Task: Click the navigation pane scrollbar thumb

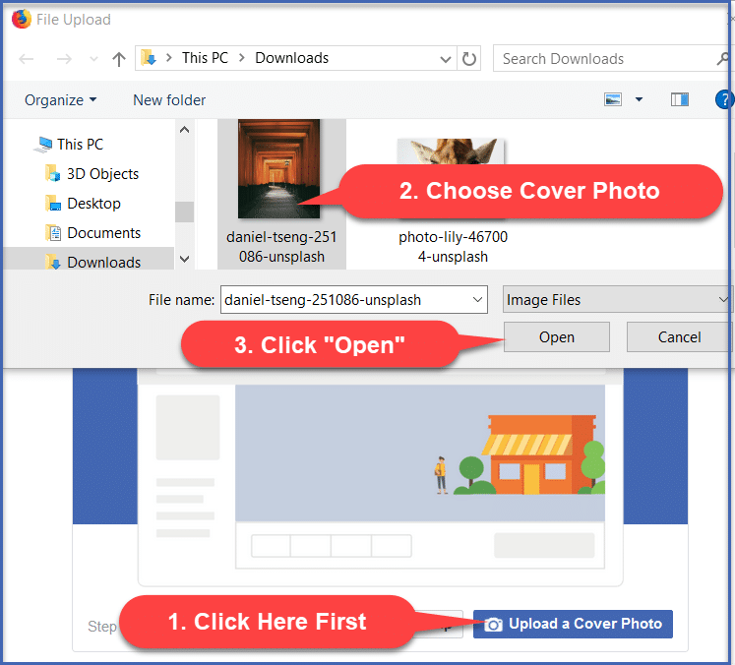Action: point(185,212)
